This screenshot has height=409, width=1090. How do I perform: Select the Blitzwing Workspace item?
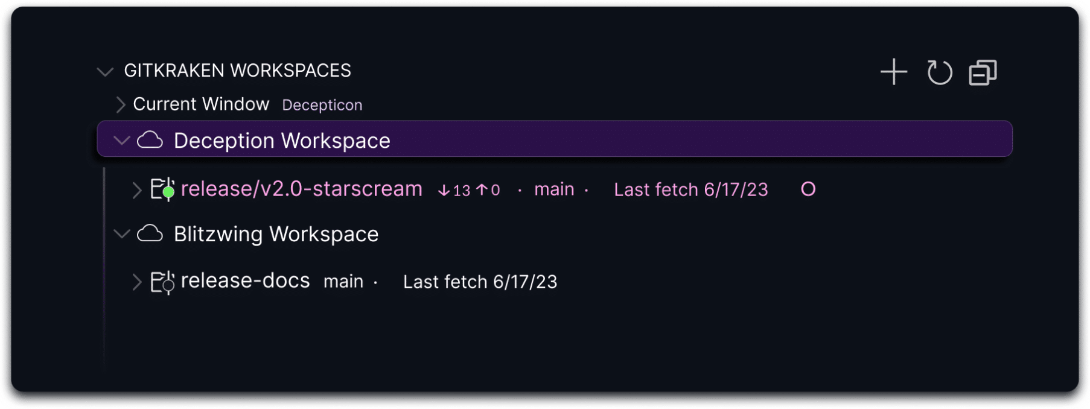[x=276, y=234]
